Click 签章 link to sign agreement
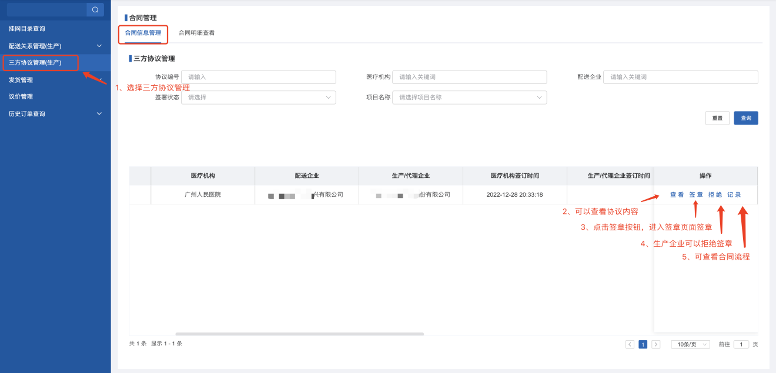Image resolution: width=776 pixels, height=373 pixels. [696, 195]
